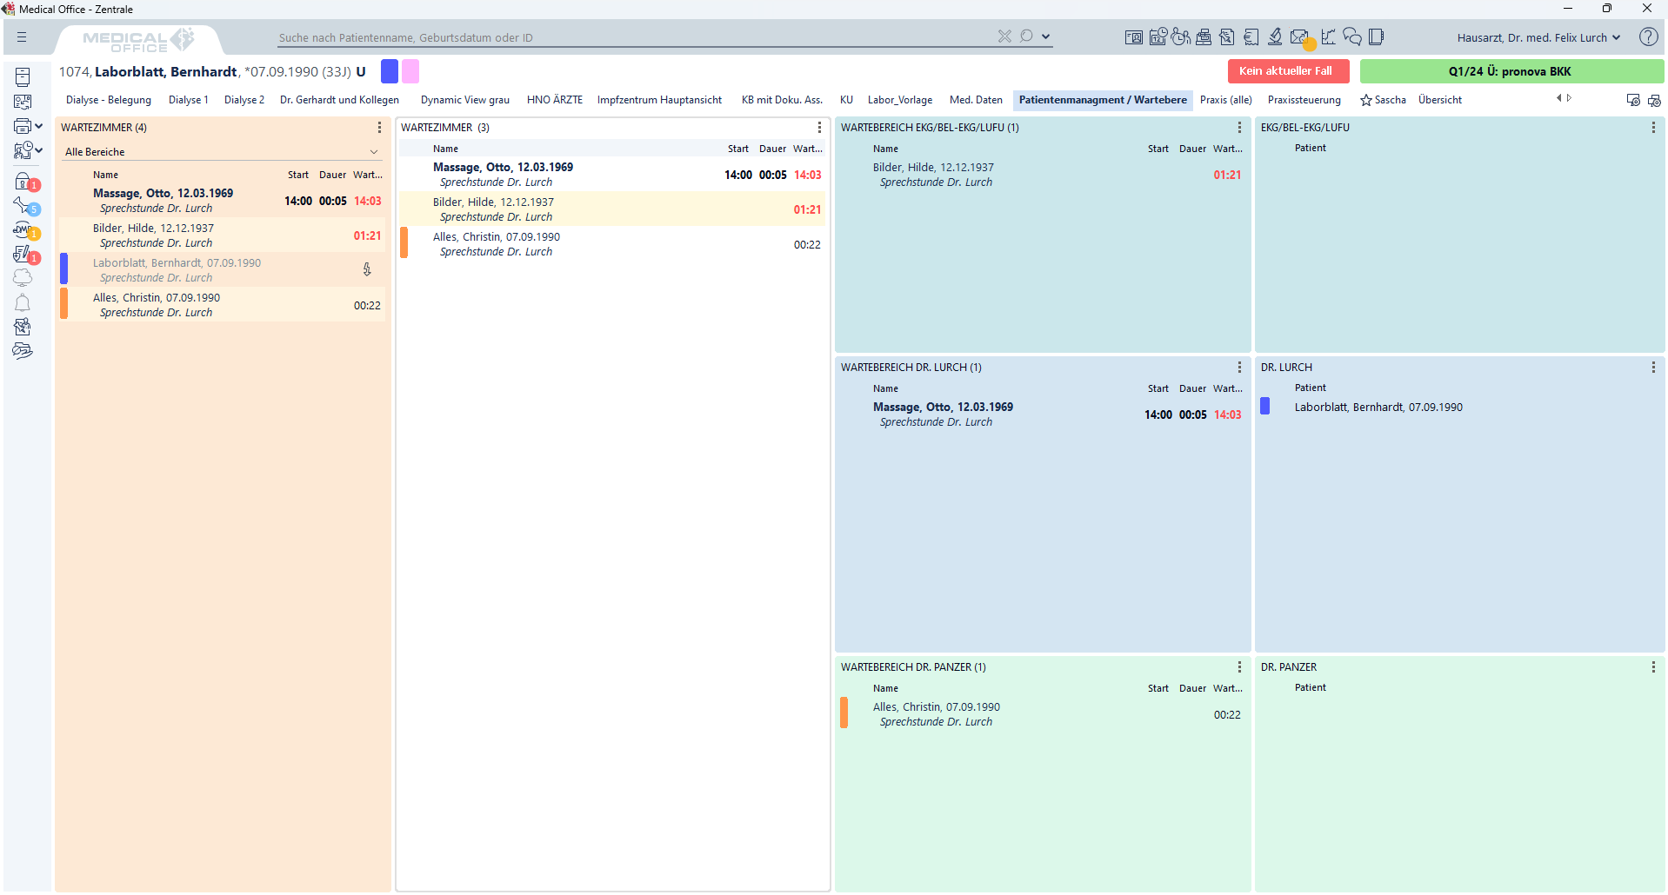Open the hamburger main menu
The height and width of the screenshot is (895, 1668).
[x=22, y=37]
